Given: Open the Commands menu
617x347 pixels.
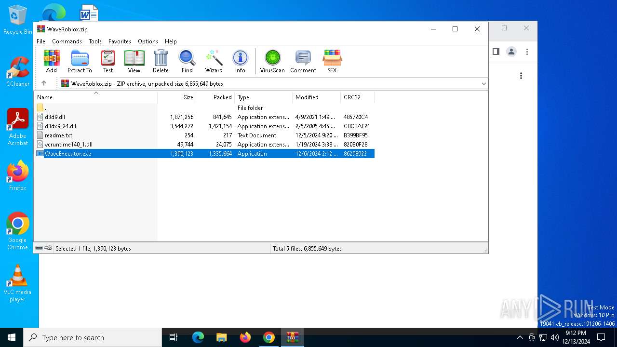Looking at the screenshot, I should coord(67,41).
